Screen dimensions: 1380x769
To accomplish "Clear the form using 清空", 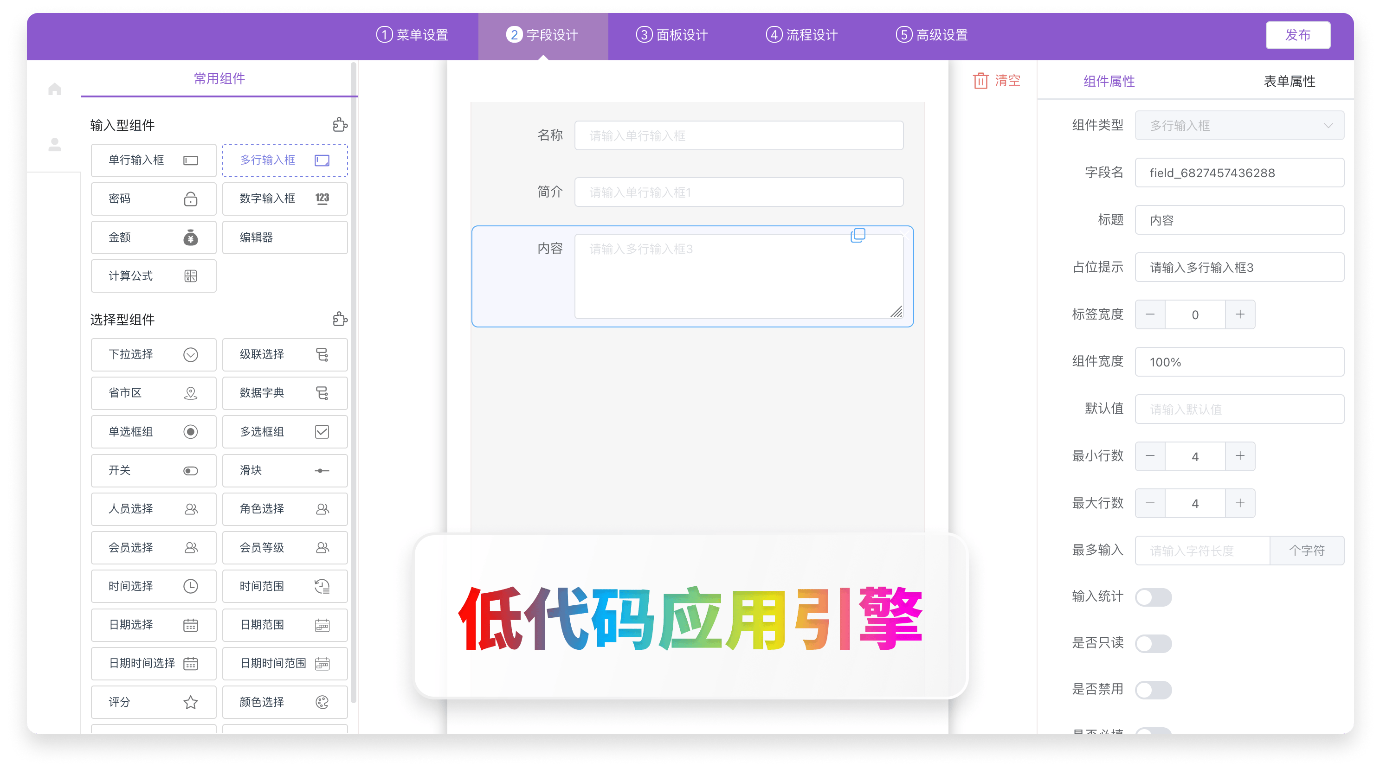I will pyautogui.click(x=997, y=80).
